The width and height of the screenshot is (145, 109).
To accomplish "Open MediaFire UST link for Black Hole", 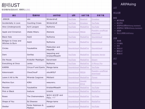I will coord(84,37).
